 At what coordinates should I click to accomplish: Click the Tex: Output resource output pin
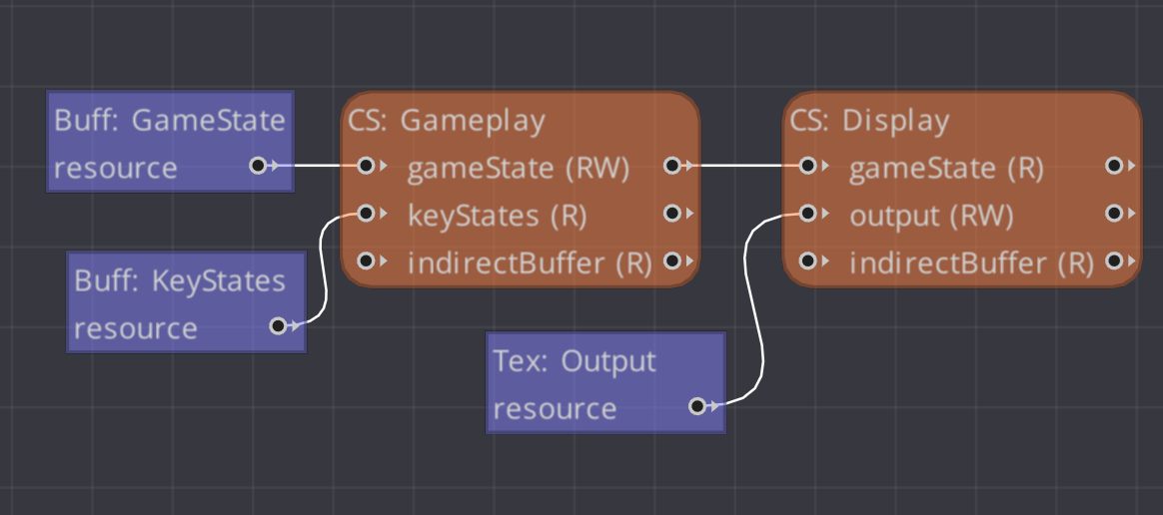click(697, 405)
